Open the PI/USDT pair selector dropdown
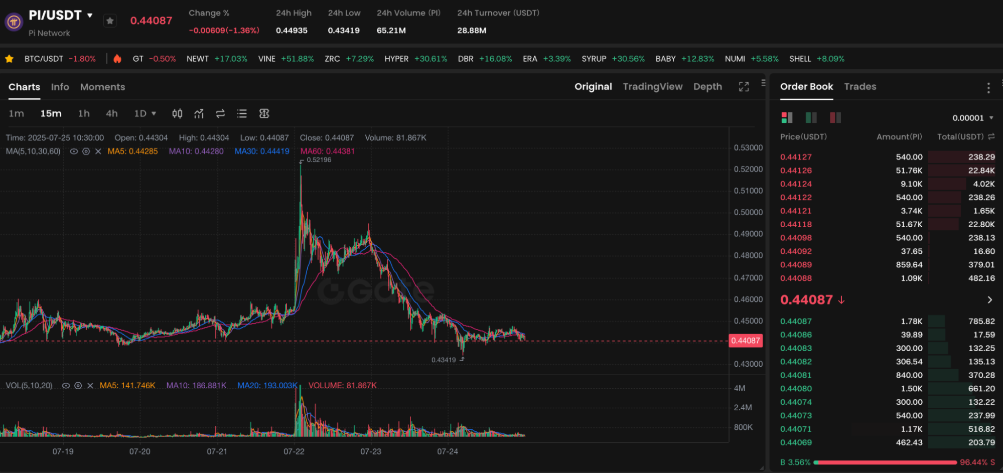This screenshot has height=473, width=1003. pos(90,16)
